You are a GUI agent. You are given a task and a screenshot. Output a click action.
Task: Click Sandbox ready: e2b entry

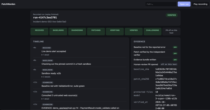click(51, 73)
